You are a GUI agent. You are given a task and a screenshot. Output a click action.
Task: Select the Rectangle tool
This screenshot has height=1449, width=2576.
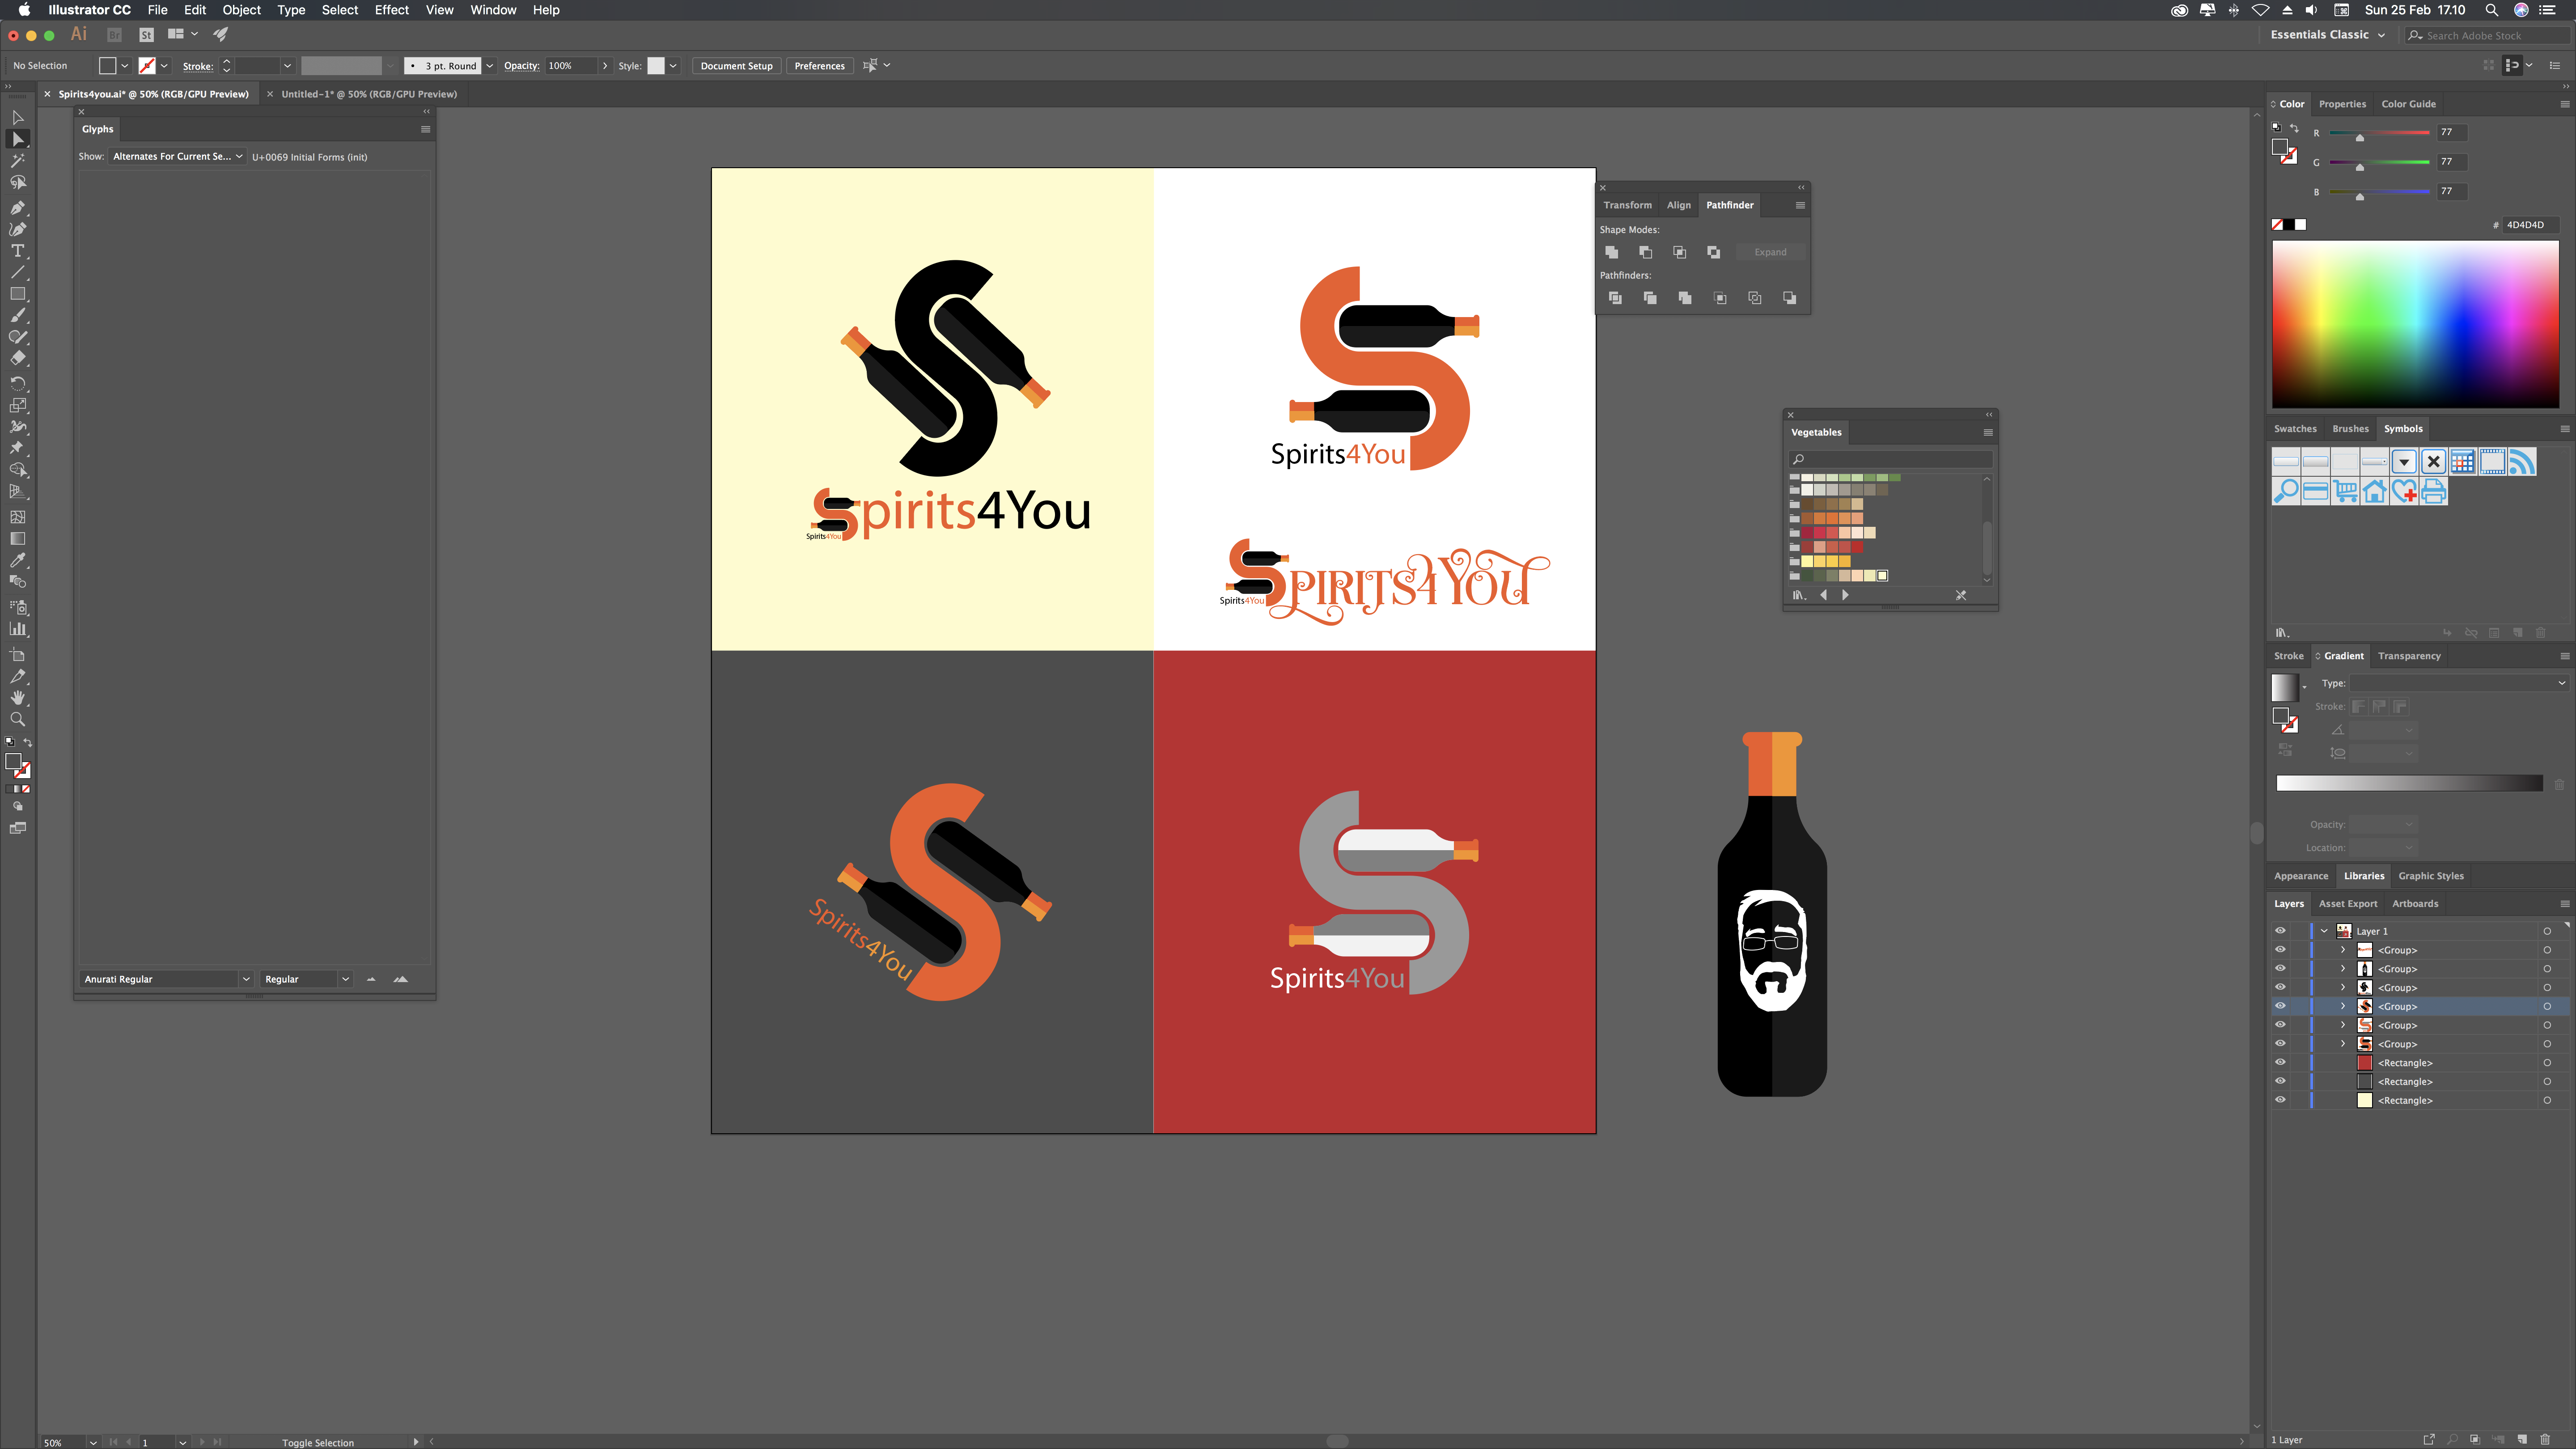pos(17,294)
